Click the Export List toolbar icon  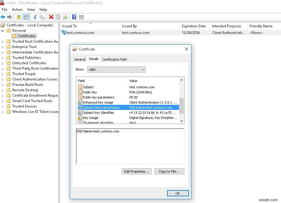click(65, 17)
